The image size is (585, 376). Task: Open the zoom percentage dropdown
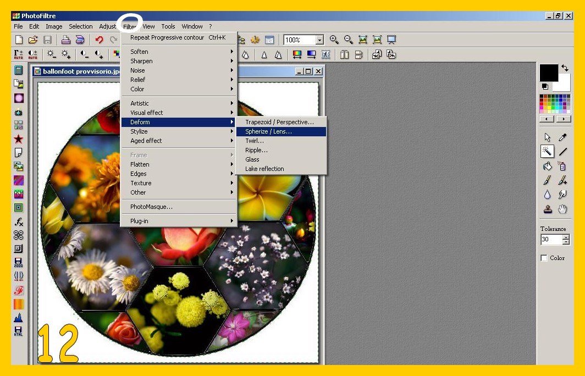(319, 40)
